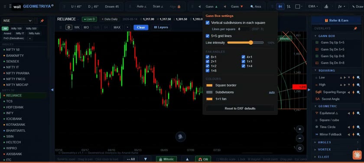
Task: Select the WK timeframe tab
Action: (x=77, y=27)
